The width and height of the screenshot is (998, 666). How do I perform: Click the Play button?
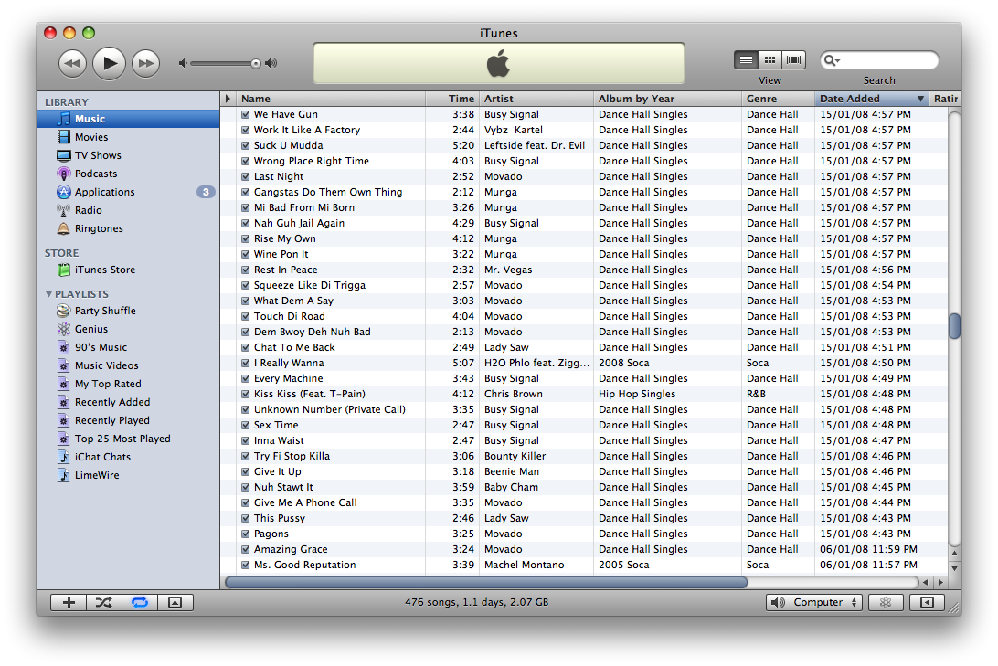click(x=109, y=63)
